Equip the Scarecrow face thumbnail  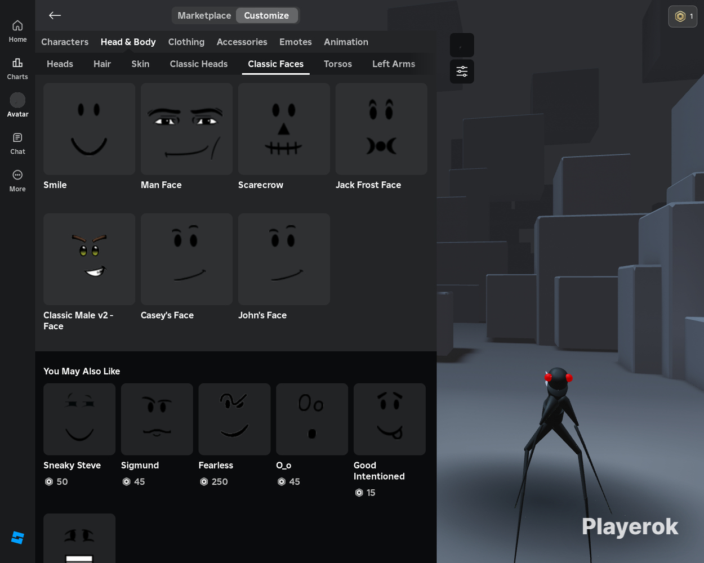[x=284, y=129]
